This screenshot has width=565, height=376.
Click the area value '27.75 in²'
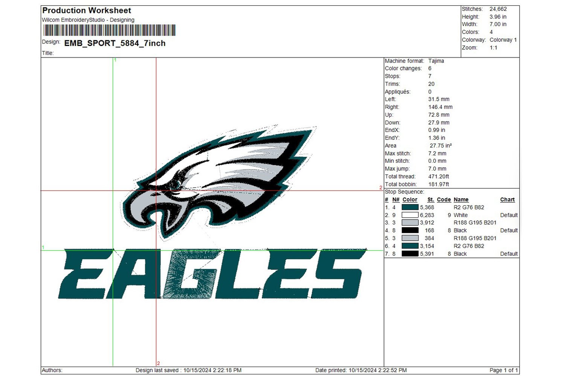click(441, 146)
